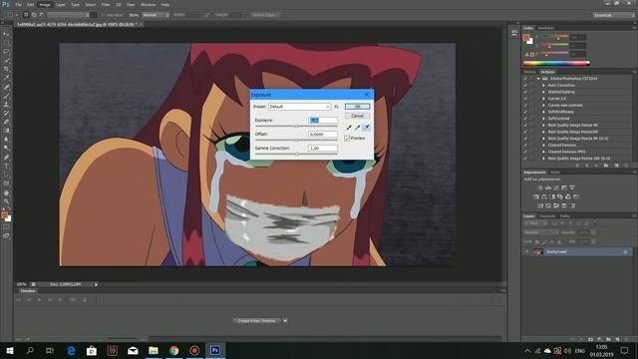
Task: Add a Photo Filter adjustment
Action: pos(560,197)
